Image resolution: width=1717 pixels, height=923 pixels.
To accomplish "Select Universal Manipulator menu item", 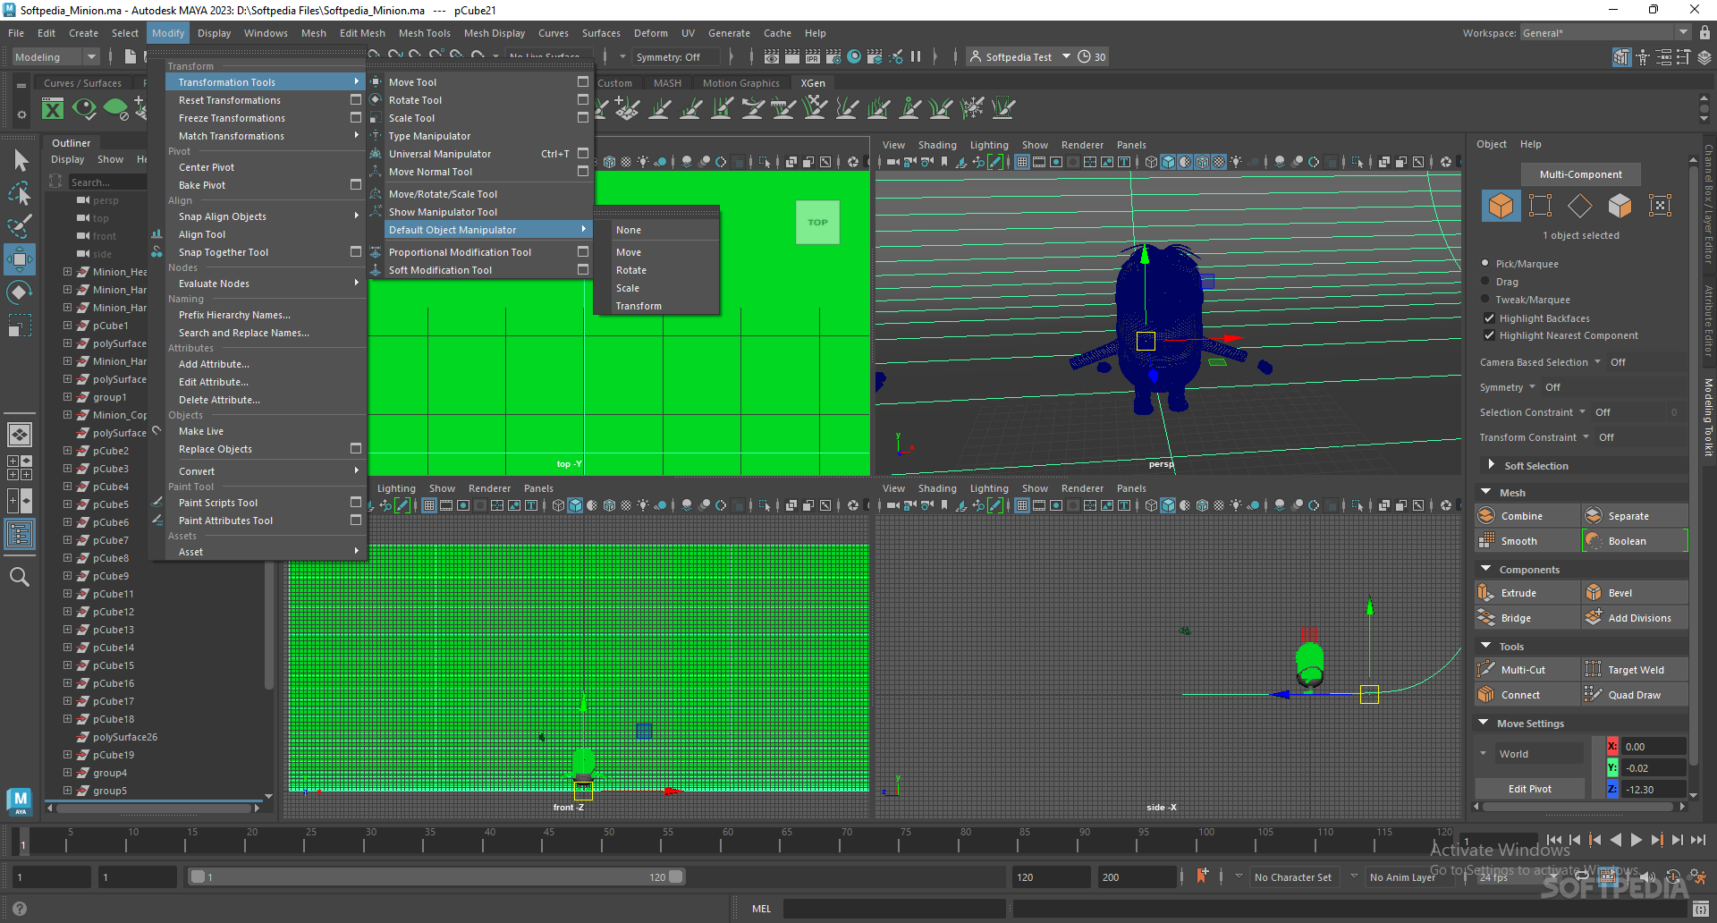I will pos(440,154).
